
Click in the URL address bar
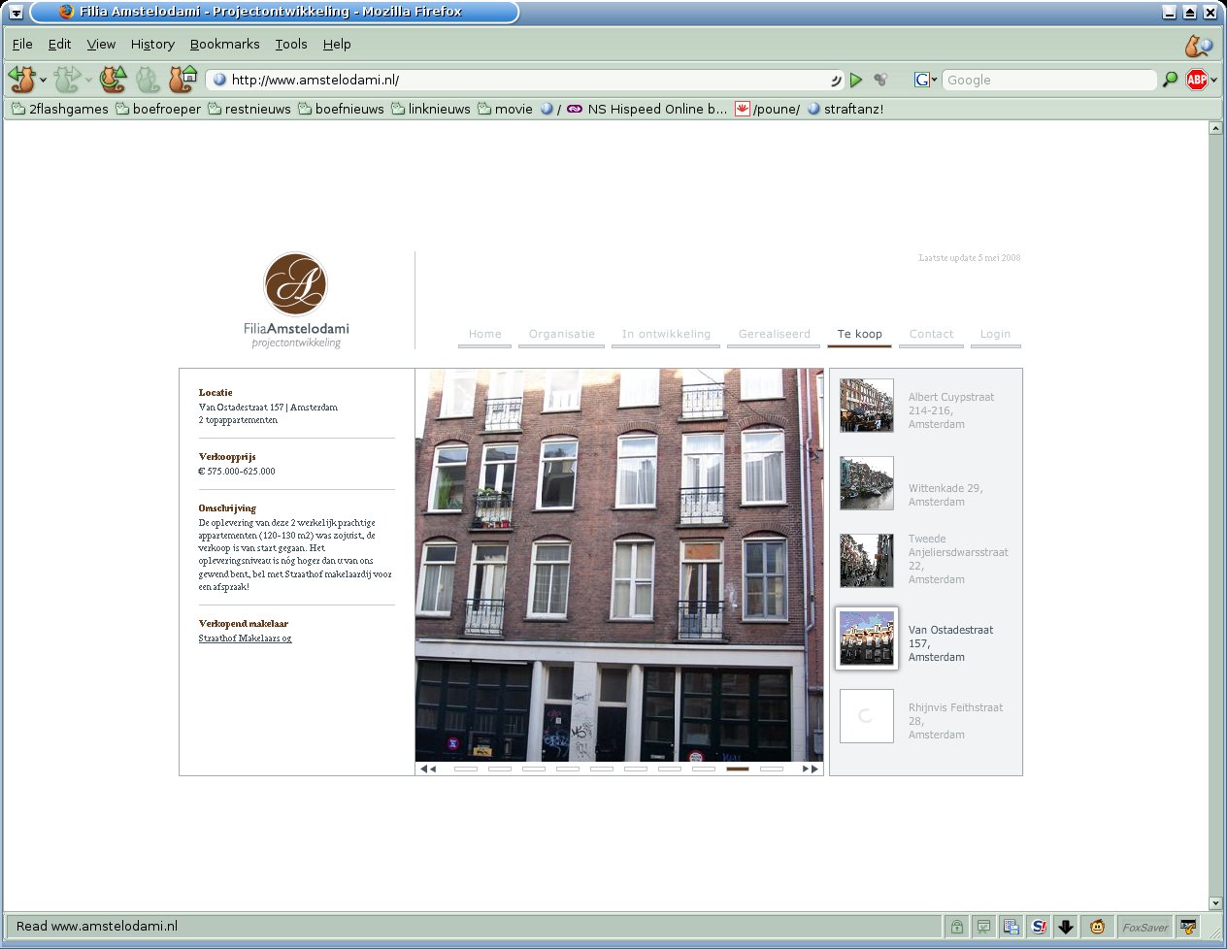coord(524,80)
